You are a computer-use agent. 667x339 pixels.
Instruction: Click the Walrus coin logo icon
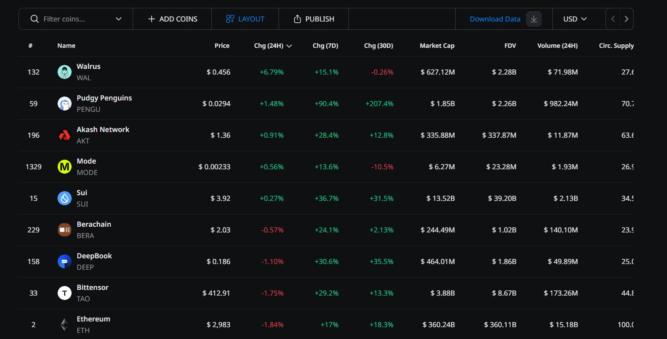coord(65,72)
